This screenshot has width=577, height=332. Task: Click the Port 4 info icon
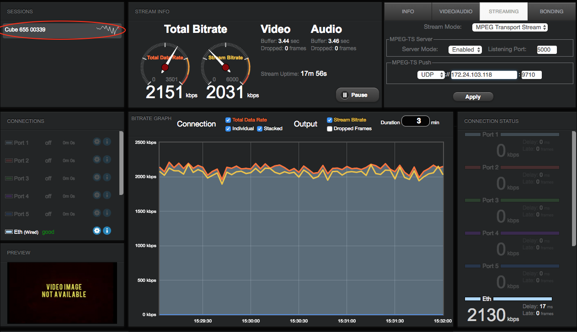pos(107,195)
